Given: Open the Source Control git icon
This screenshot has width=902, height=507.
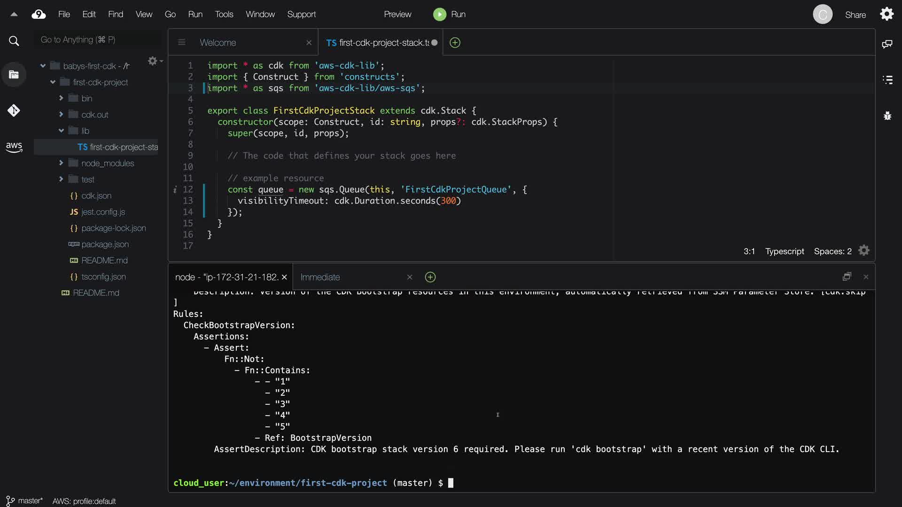Looking at the screenshot, I should (14, 111).
